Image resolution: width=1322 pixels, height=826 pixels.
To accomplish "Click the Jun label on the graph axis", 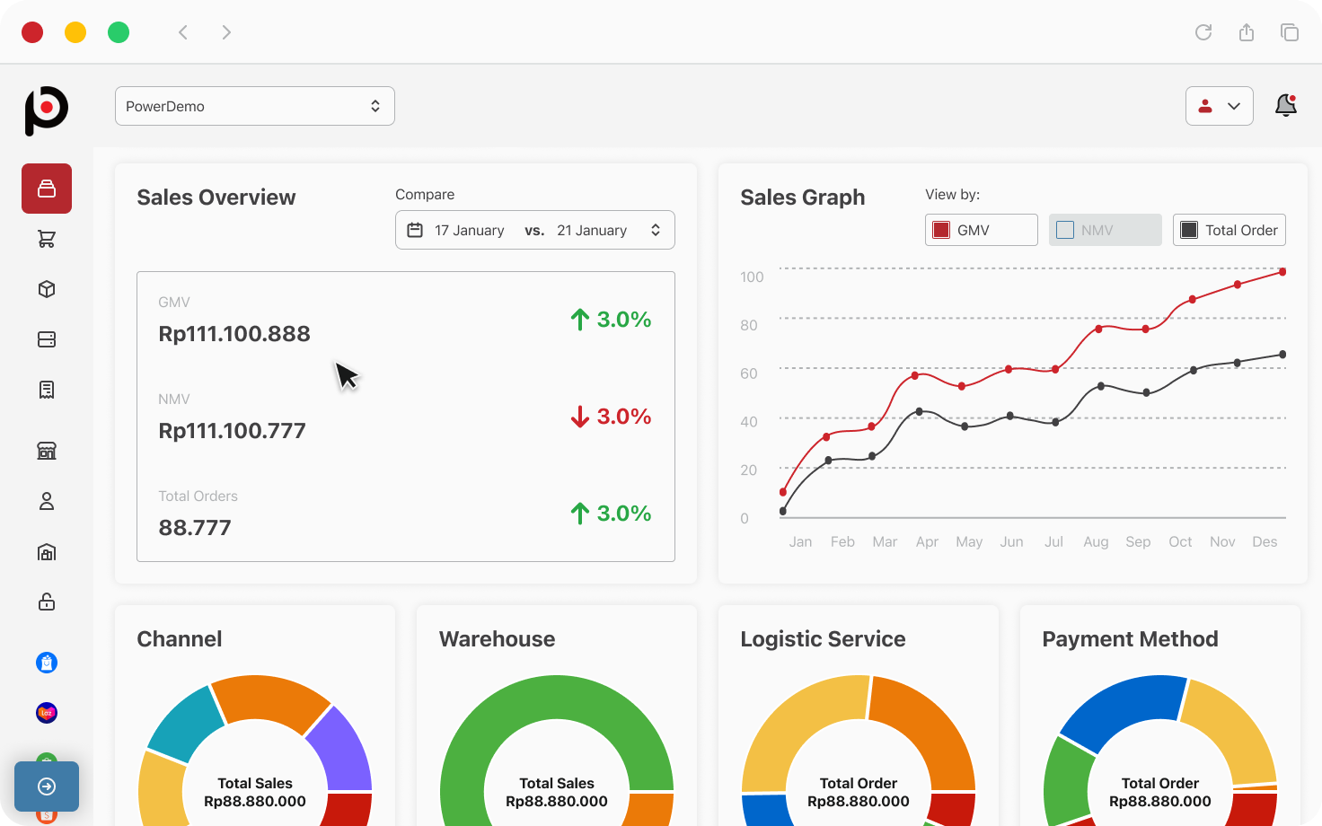I will [1011, 542].
